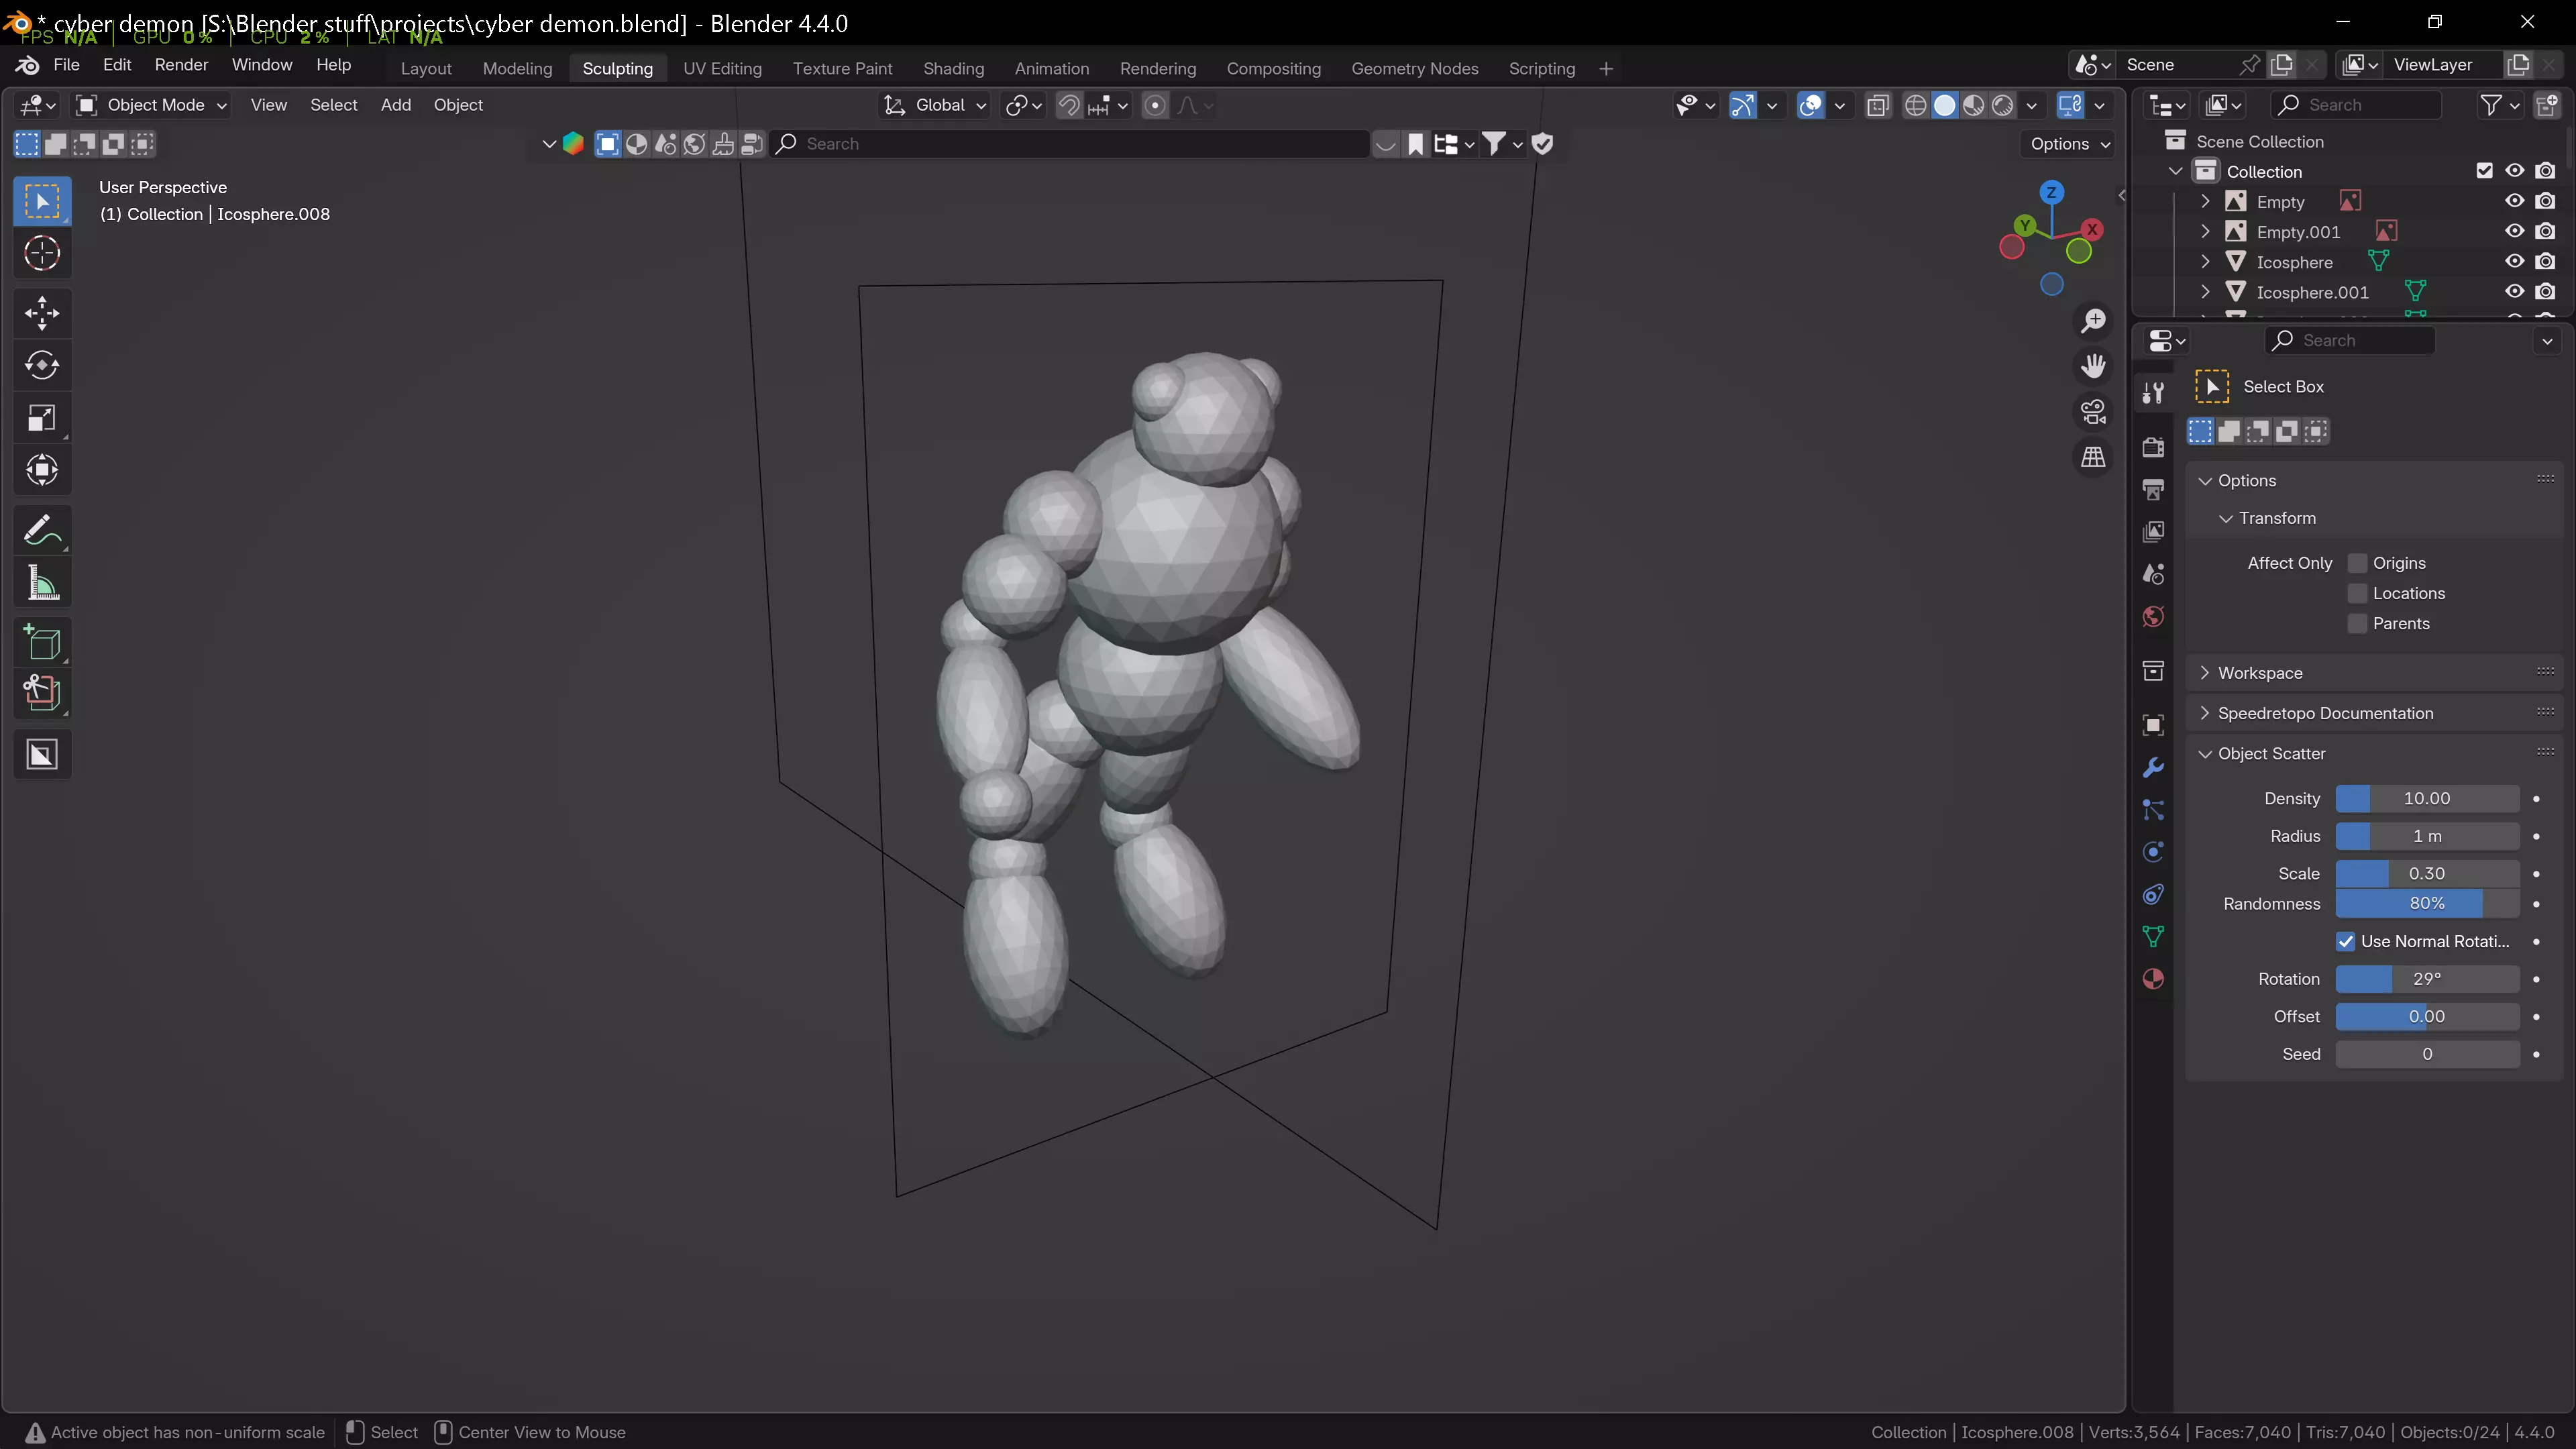Open the viewport Add menu
Image resolution: width=2576 pixels, height=1449 pixels.
coord(395,105)
